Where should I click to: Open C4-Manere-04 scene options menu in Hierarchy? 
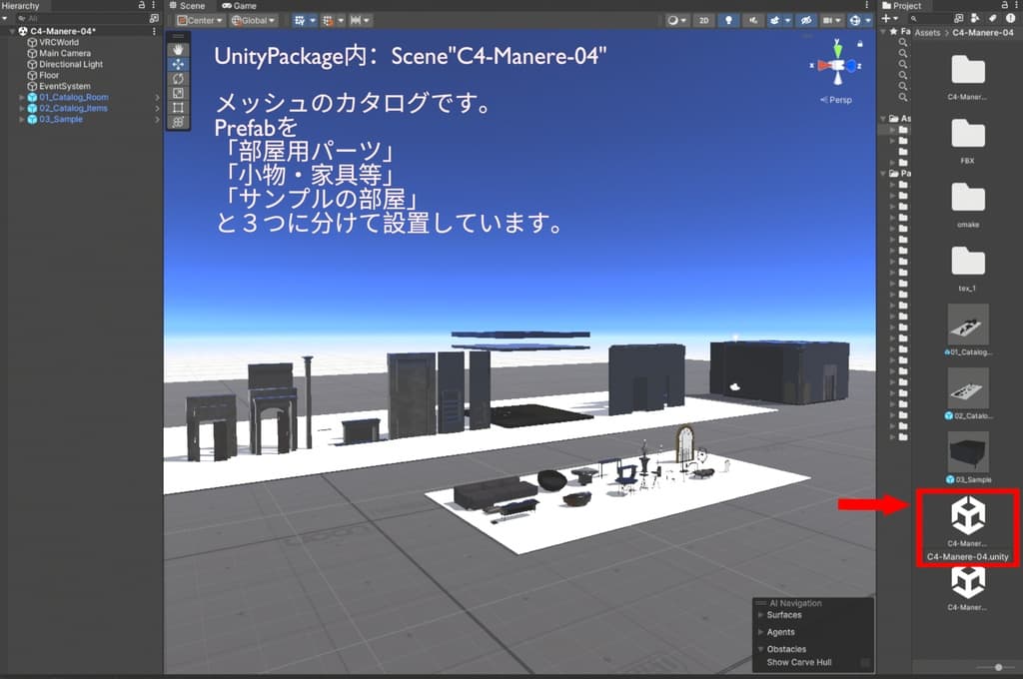[x=154, y=31]
